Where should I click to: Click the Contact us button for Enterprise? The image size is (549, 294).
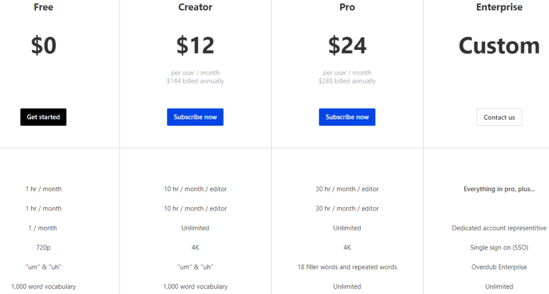[499, 117]
